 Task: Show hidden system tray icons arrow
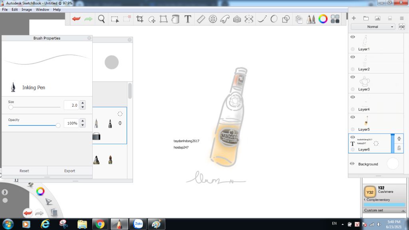342,224
